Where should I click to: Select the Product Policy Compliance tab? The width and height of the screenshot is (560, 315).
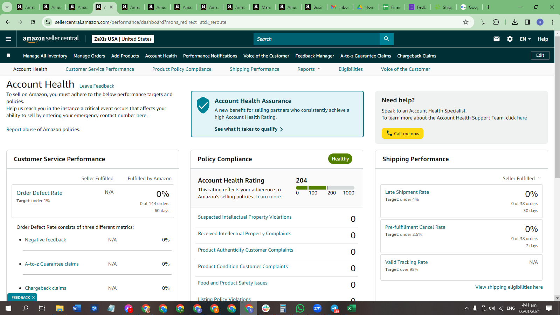[x=182, y=69]
